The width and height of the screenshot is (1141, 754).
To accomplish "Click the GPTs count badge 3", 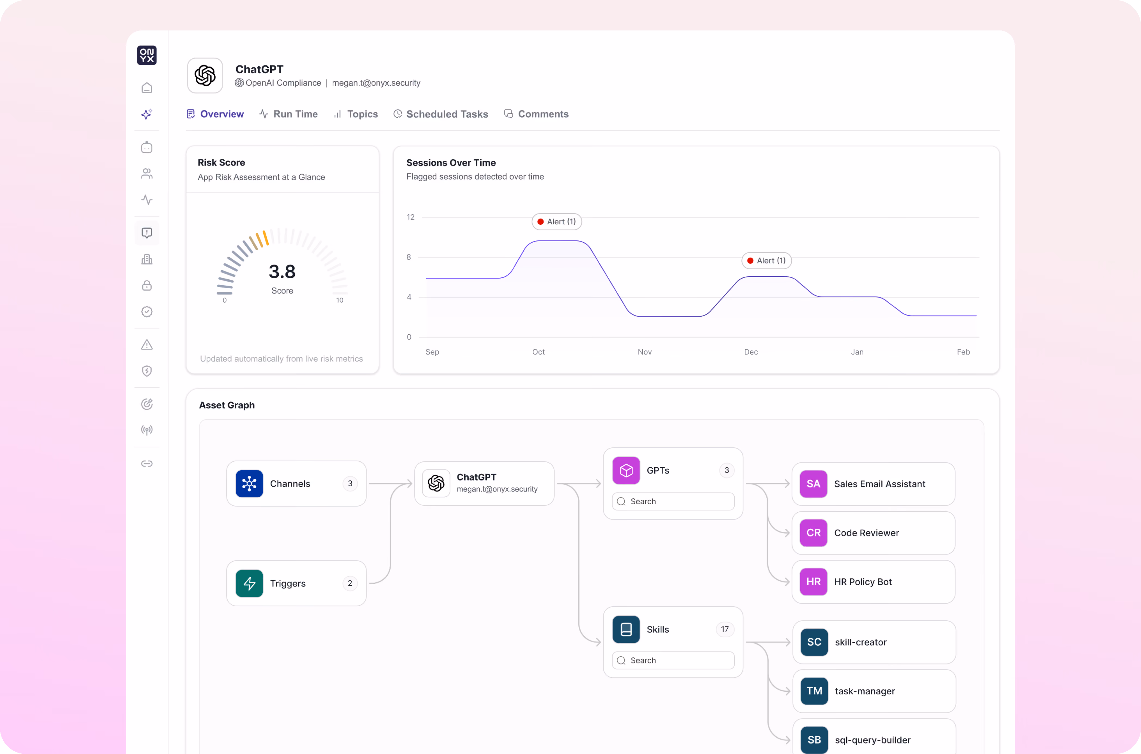I will 727,470.
